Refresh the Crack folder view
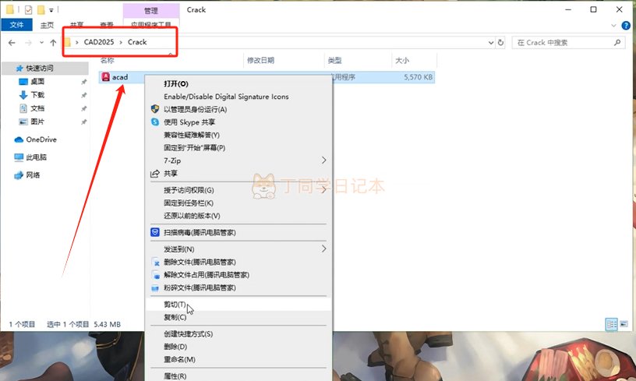This screenshot has height=381, width=636. [501, 43]
